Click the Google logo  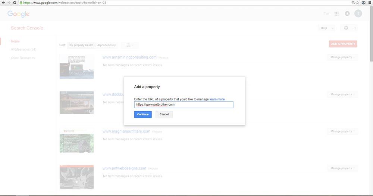pos(18,14)
